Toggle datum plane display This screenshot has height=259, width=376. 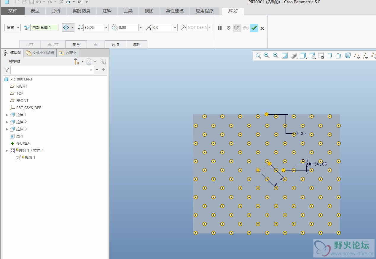357,56
